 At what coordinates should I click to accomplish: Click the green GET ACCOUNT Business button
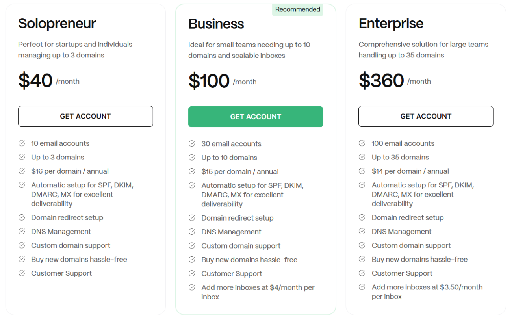tap(256, 117)
